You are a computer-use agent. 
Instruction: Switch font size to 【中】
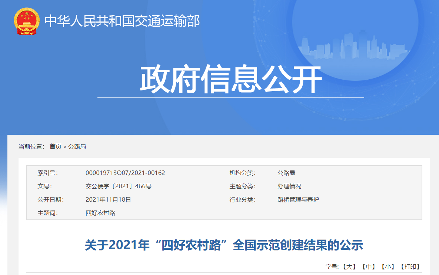click(x=369, y=266)
